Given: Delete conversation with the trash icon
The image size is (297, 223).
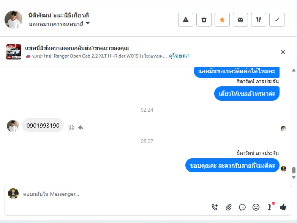Looking at the screenshot, I should tap(204, 20).
